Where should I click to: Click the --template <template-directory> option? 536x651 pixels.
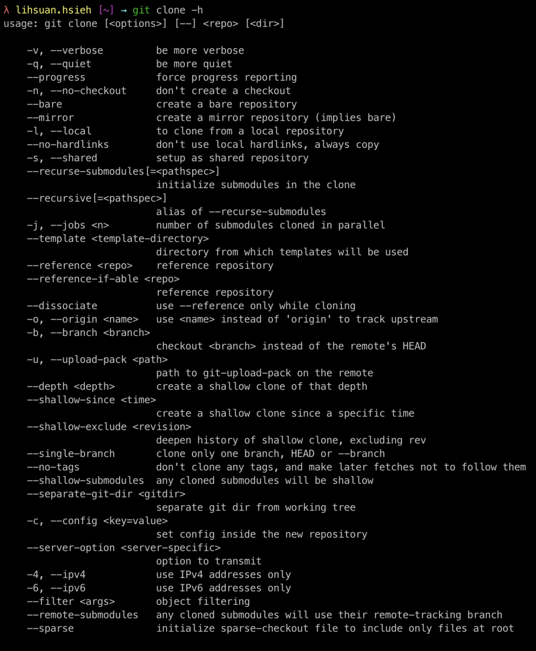118,238
